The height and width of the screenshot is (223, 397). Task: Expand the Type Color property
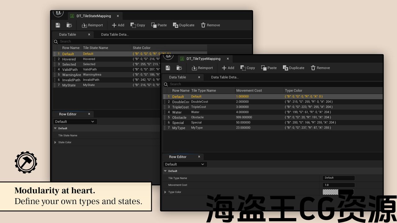(165, 192)
